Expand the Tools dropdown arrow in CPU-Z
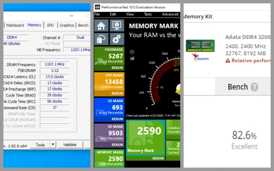The height and width of the screenshot is (171, 274). click(x=53, y=145)
